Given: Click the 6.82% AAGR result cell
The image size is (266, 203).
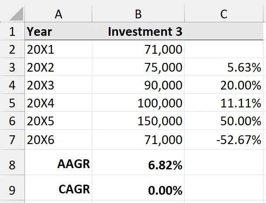Looking at the screenshot, I should point(138,165).
